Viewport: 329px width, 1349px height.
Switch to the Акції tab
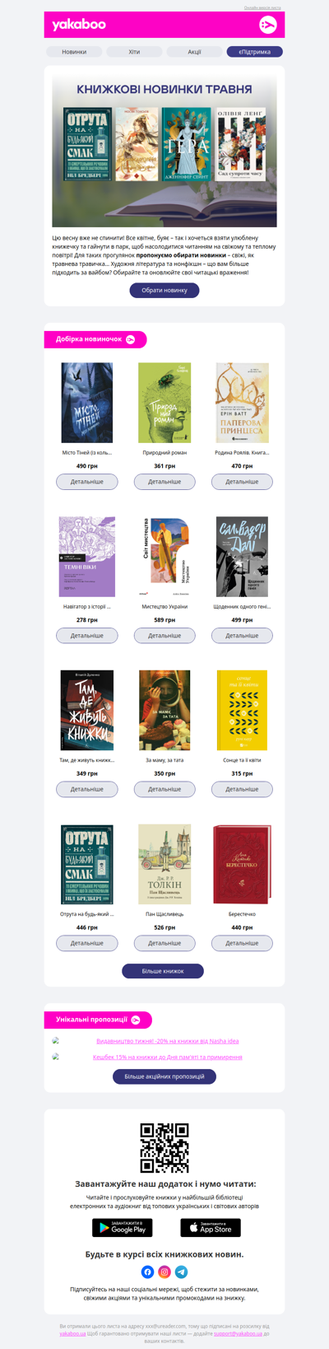pos(194,52)
